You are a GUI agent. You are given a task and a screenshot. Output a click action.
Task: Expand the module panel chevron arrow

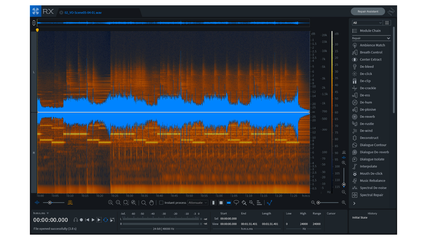tap(354, 203)
